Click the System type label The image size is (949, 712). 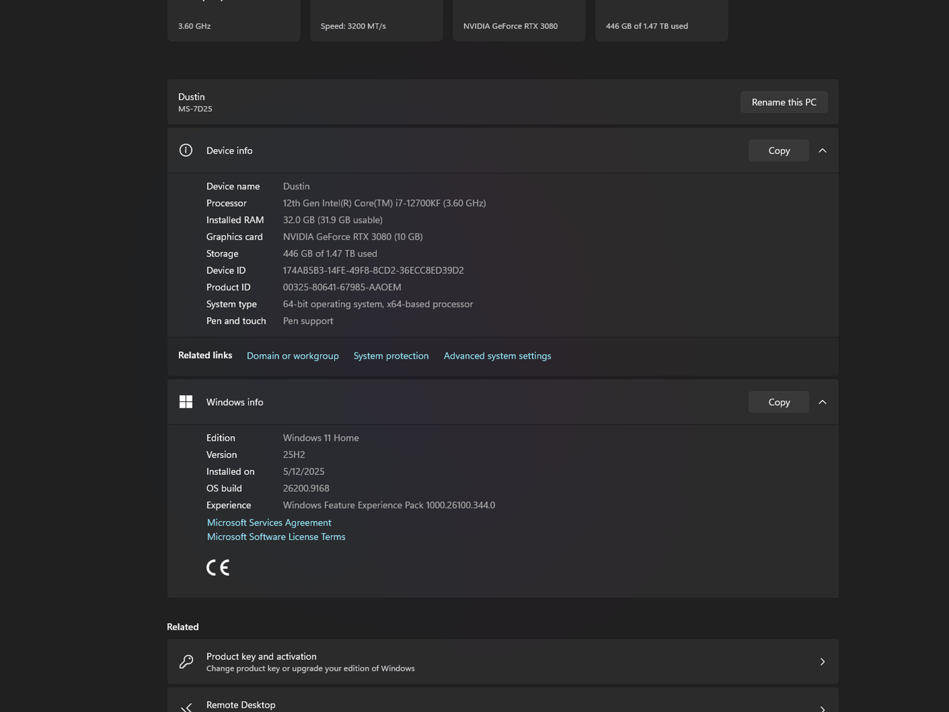232,304
